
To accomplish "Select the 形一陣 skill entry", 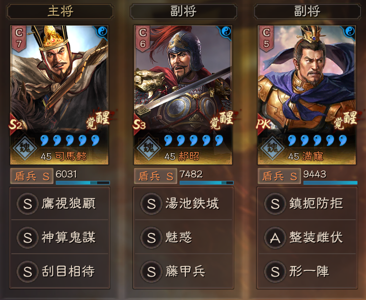I will coord(307,271).
